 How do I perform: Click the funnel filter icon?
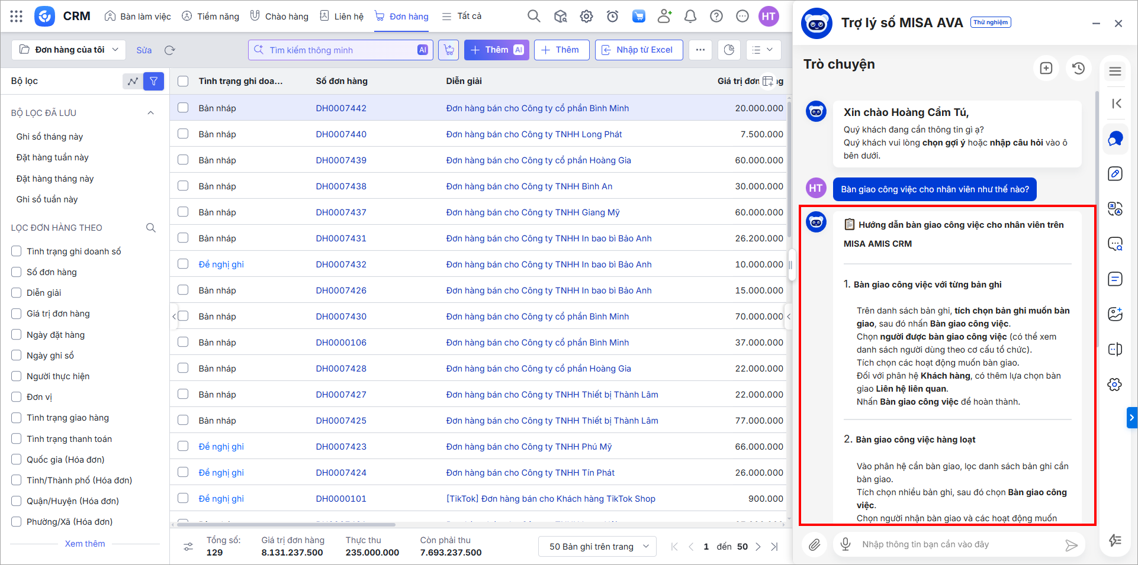[153, 81]
